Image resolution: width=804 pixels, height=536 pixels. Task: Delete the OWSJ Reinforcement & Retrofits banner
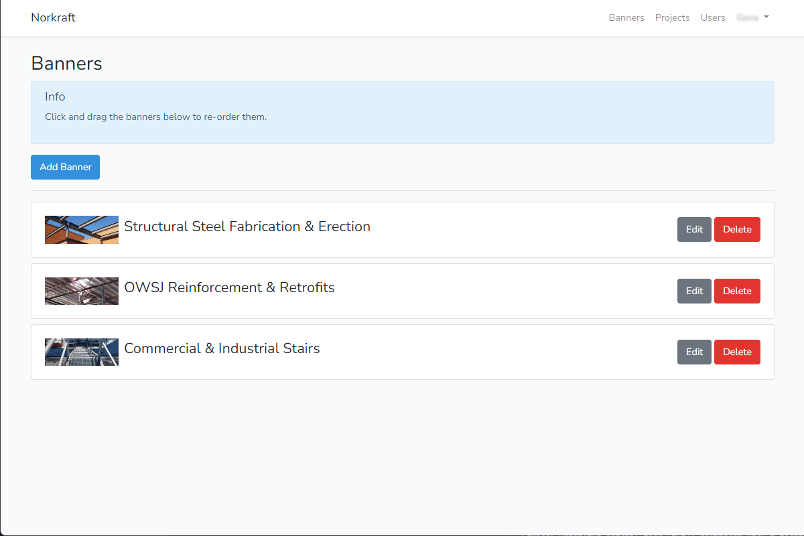(x=736, y=291)
